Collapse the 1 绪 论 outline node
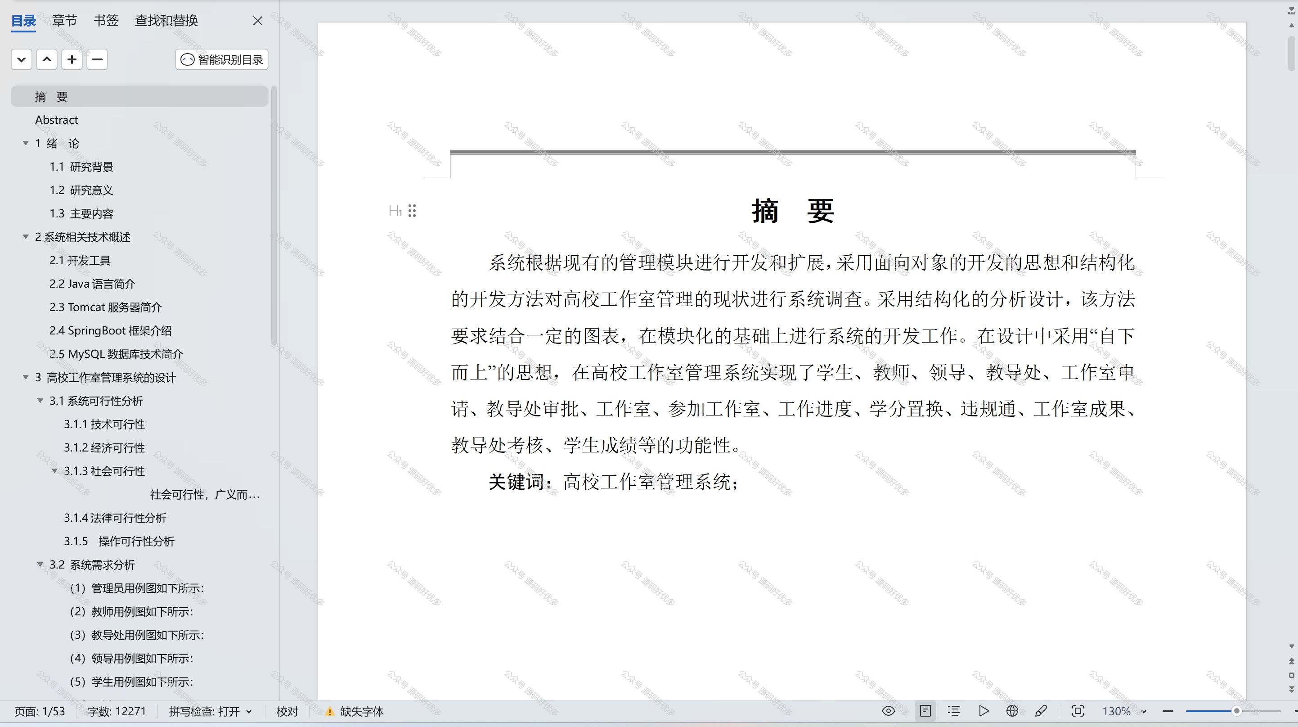Viewport: 1298px width, 727px height. (26, 143)
